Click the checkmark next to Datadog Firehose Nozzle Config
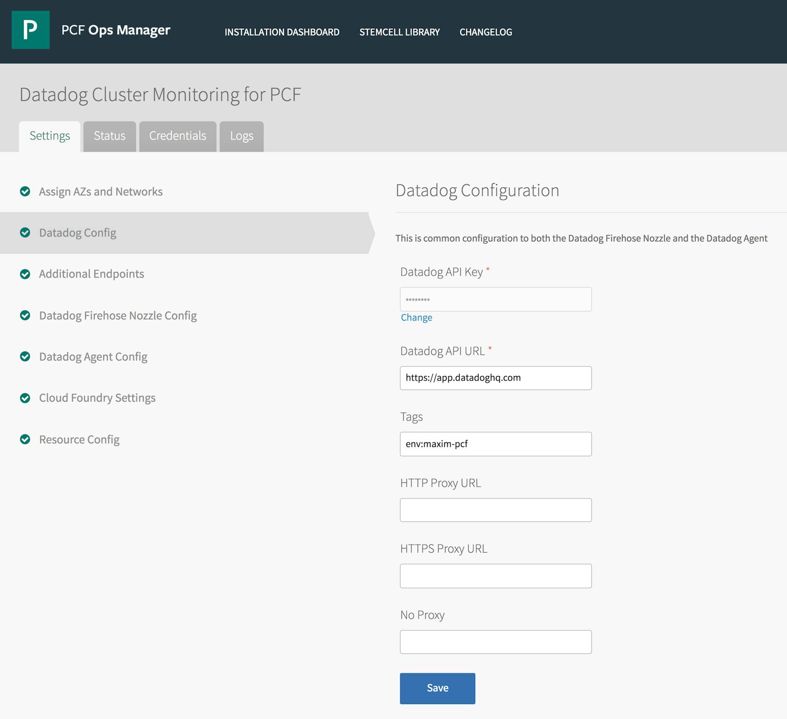This screenshot has width=787, height=719. pyautogui.click(x=25, y=315)
